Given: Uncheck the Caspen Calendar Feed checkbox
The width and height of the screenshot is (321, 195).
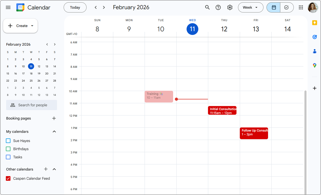Looking at the screenshot, I should coord(8,178).
